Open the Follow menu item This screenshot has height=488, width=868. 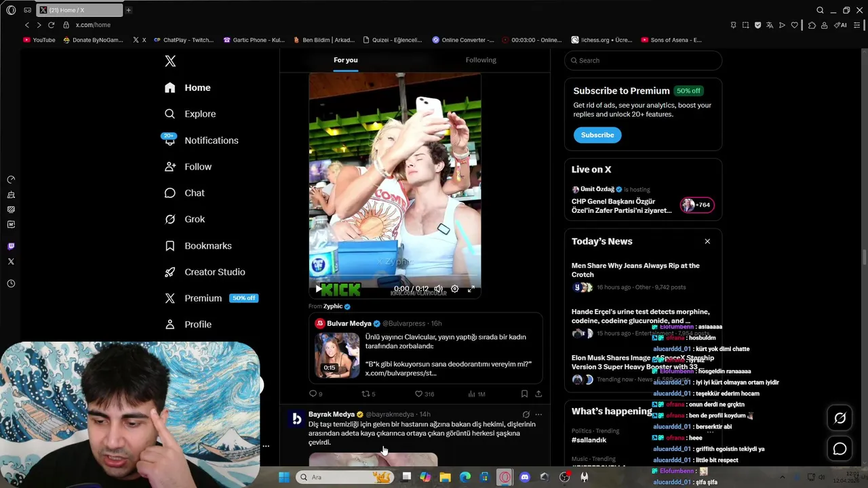coord(188,167)
